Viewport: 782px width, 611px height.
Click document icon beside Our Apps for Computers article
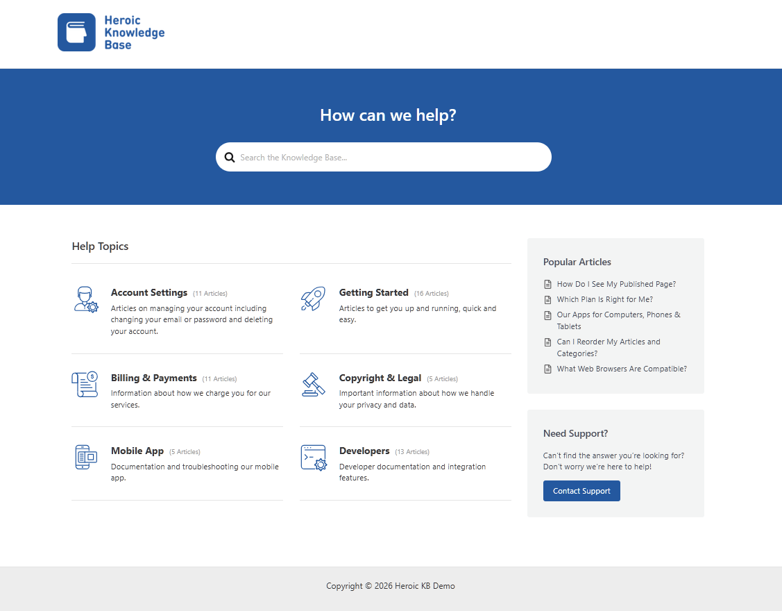tap(547, 315)
